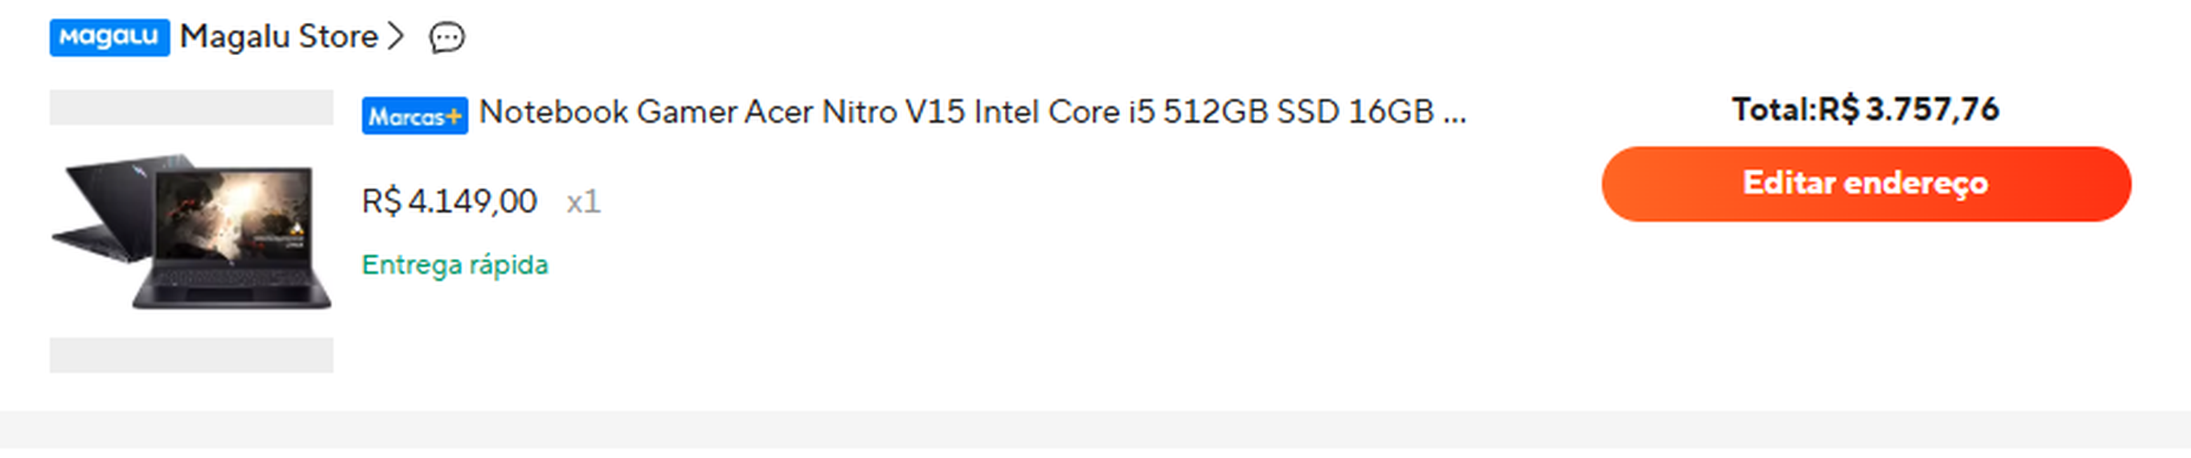Click the bold Total: label

[x=1773, y=110]
